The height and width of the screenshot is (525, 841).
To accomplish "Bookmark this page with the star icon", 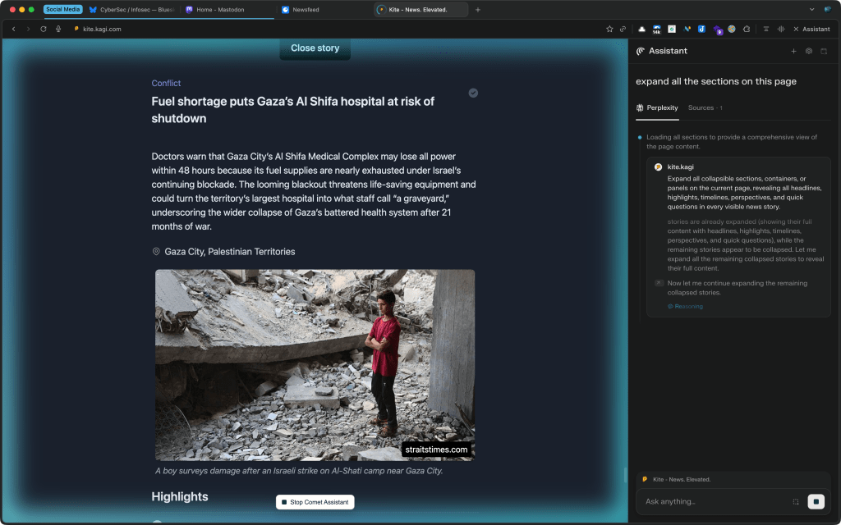I will pos(609,29).
